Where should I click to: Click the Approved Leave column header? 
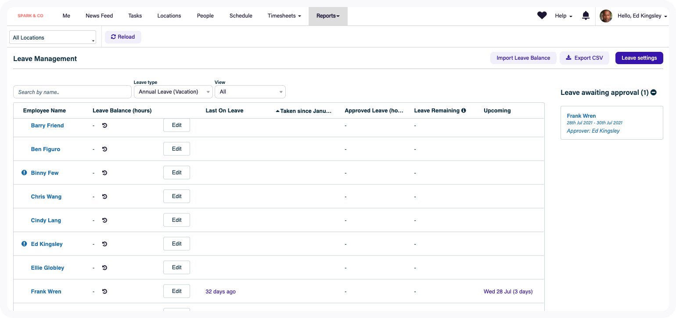374,111
